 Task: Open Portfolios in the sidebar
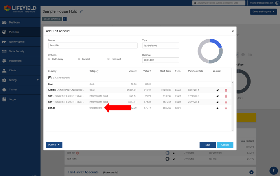coord(14,32)
